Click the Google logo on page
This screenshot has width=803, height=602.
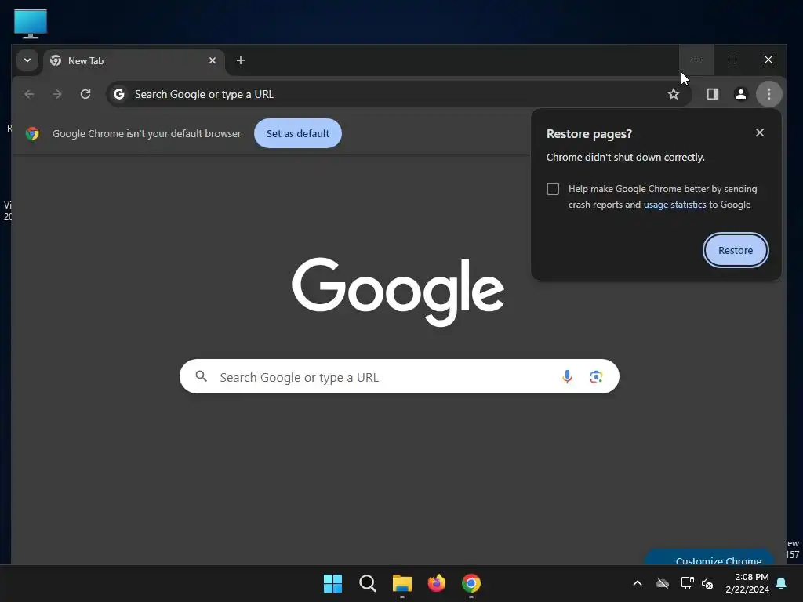coord(398,292)
